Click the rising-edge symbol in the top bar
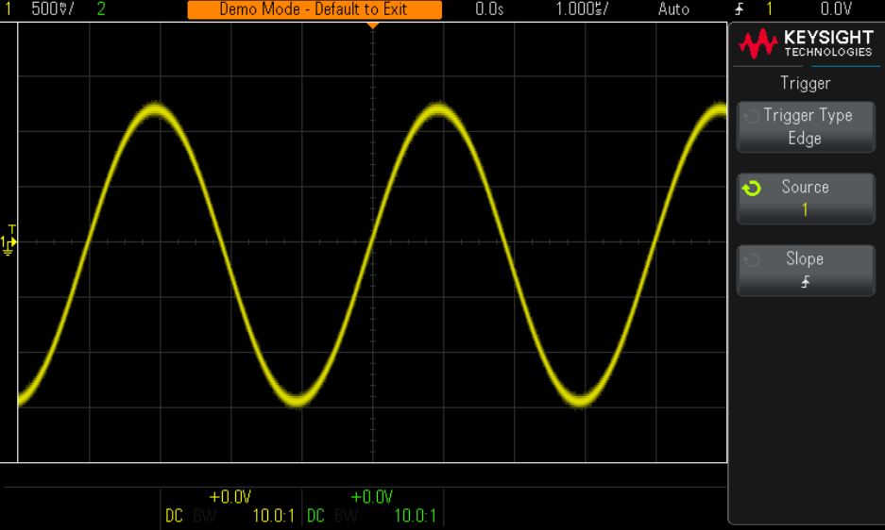The image size is (885, 530). (739, 9)
